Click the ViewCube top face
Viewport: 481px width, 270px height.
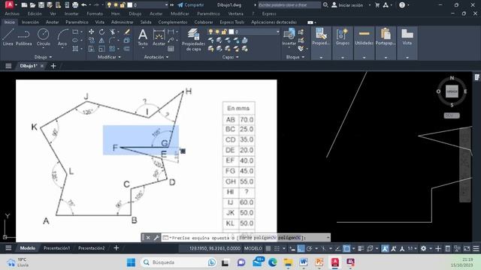(x=452, y=91)
